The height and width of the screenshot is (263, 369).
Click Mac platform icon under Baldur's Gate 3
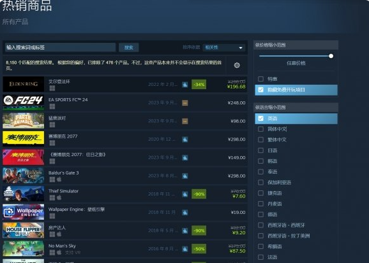(x=59, y=180)
